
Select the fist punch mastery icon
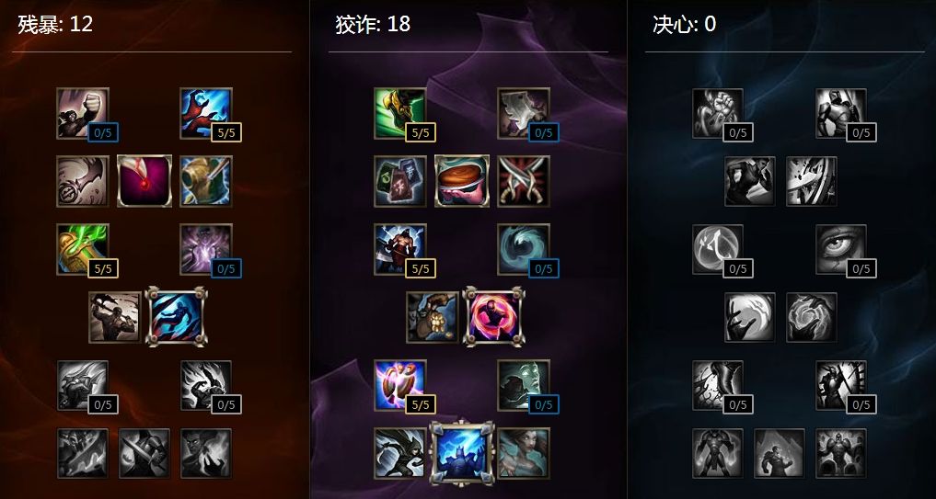click(x=83, y=113)
